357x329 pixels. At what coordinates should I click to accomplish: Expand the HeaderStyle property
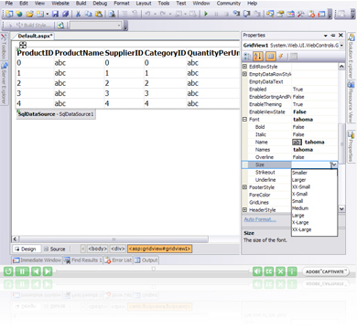[244, 209]
